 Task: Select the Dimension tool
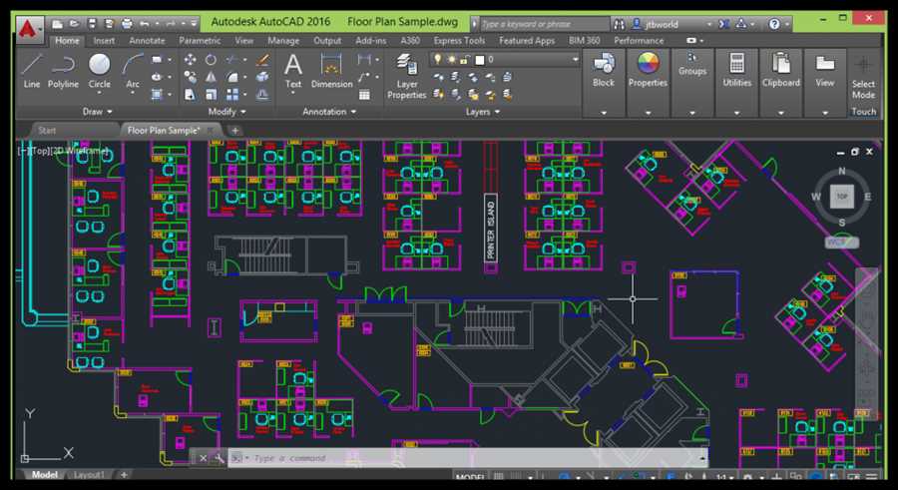click(x=331, y=68)
